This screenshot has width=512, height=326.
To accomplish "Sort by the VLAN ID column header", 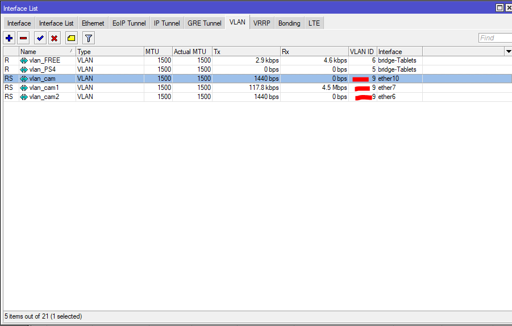I will [361, 51].
